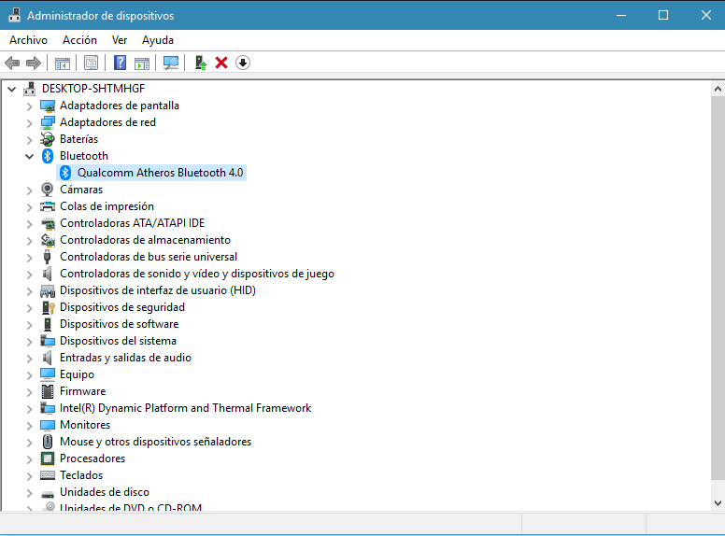Image resolution: width=725 pixels, height=536 pixels.
Task: Select Controladoras de almacenamiento row
Action: pos(145,240)
